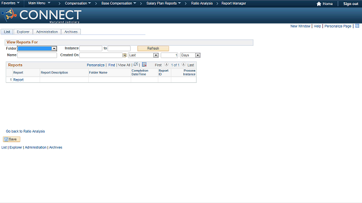
Task: Click View All in Reports grid
Action: coord(124,65)
